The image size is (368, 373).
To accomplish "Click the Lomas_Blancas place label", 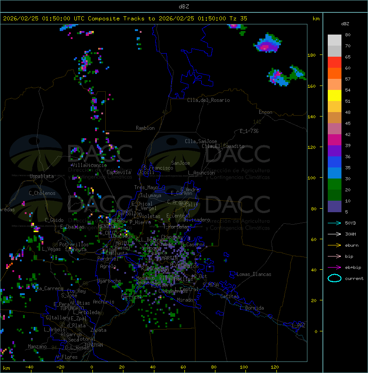I will pos(254,274).
